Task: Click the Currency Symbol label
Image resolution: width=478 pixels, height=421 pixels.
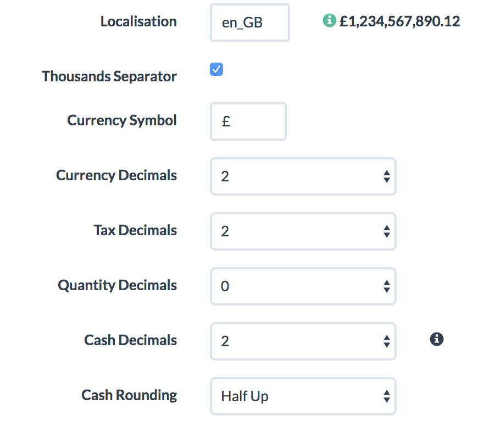Action: click(x=121, y=120)
